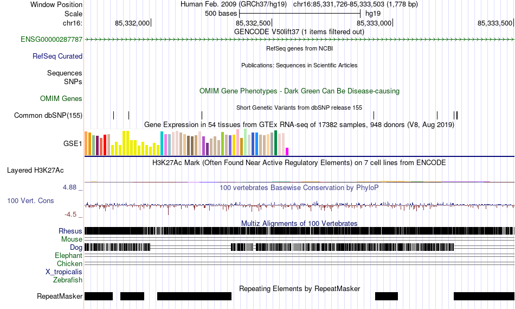Select the Rhesus alignment row label
515x309 pixels.
[x=70, y=231]
